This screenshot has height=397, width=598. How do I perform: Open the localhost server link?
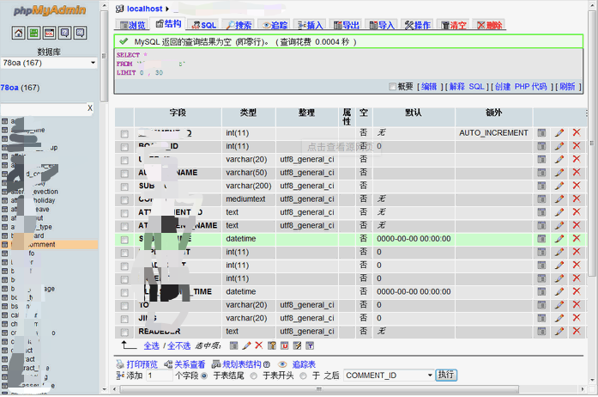point(144,9)
